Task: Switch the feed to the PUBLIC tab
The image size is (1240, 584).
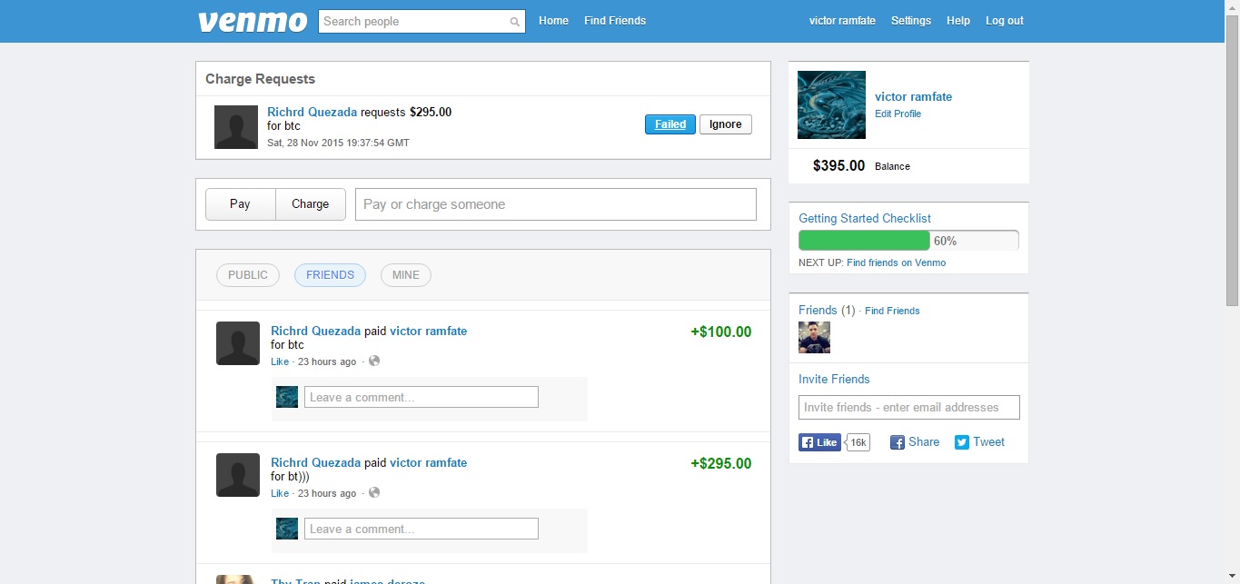Action: [248, 275]
